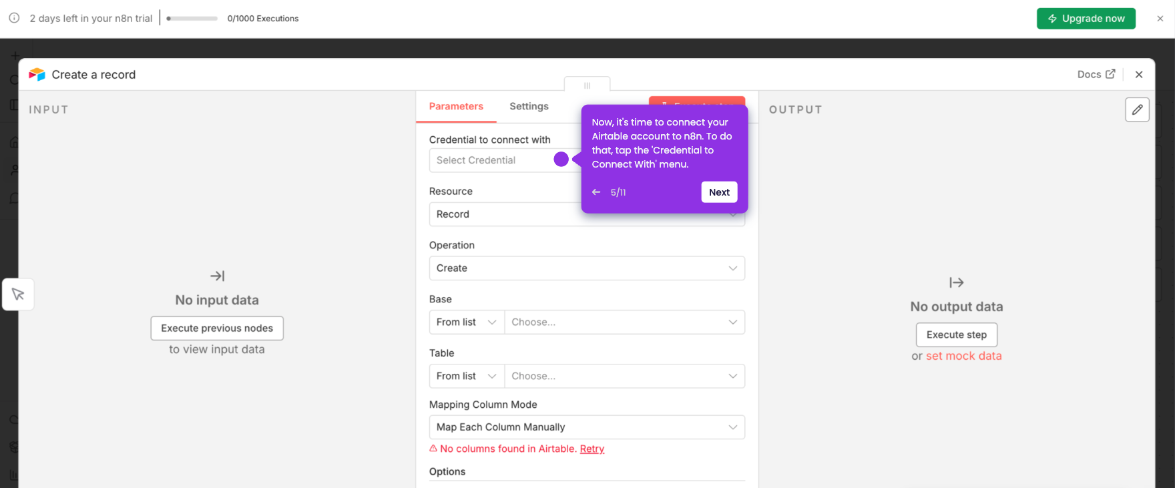
Task: Click the '2 days left in your n8n trial' text
Action: coord(91,19)
